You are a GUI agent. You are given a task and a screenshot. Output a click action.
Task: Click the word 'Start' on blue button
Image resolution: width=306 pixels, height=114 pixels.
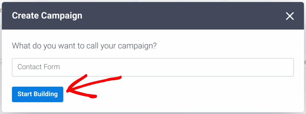pos(25,94)
